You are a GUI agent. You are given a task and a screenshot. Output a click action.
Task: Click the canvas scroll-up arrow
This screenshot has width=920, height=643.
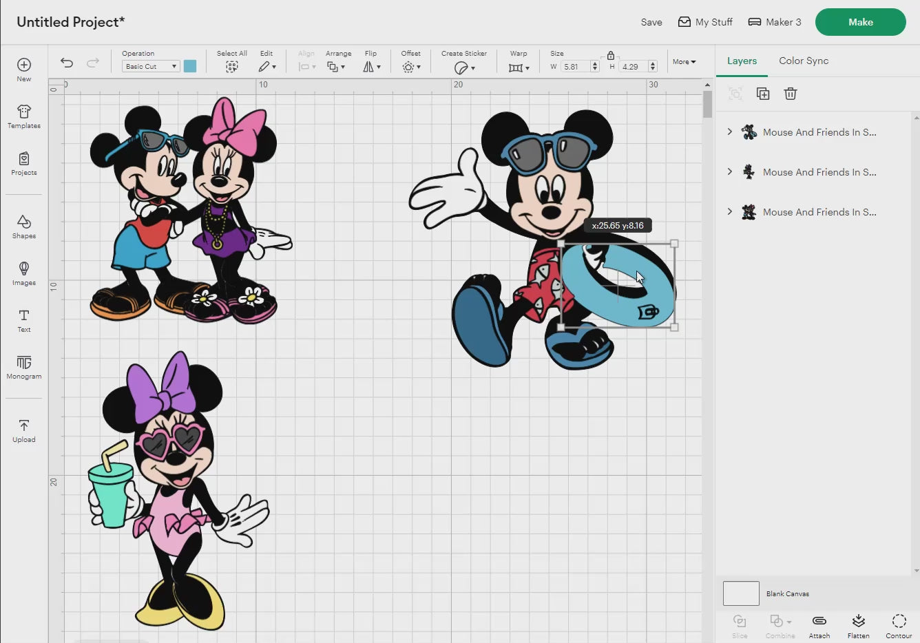click(x=707, y=85)
